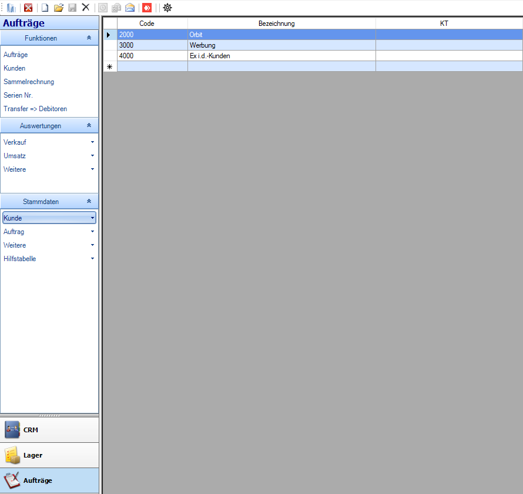Select cell with code 4000
This screenshot has width=523, height=494.
coord(152,56)
